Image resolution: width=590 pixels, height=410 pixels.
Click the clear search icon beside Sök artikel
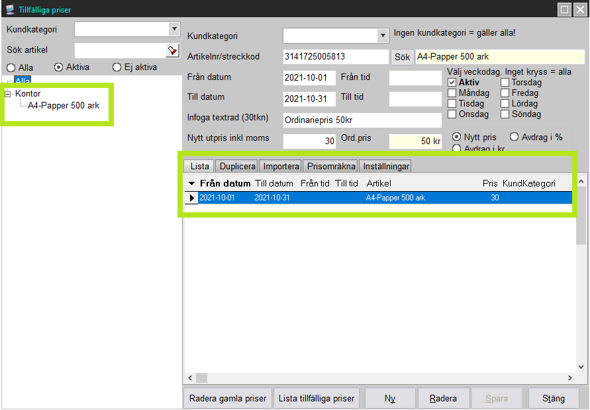tap(172, 50)
